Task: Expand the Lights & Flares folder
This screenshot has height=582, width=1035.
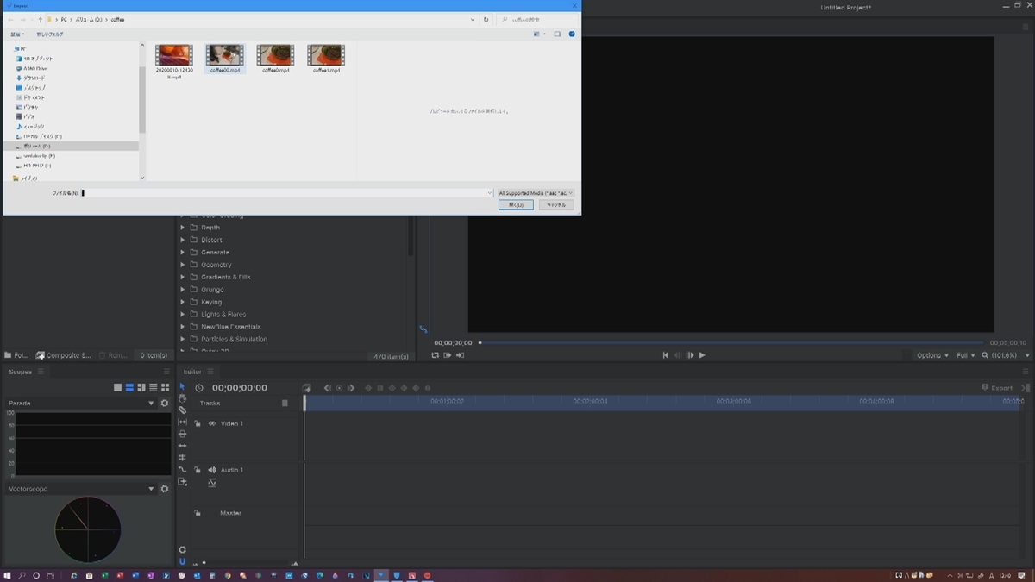Action: (x=182, y=315)
